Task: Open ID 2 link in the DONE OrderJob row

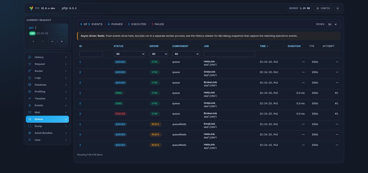Action: [x=80, y=103]
